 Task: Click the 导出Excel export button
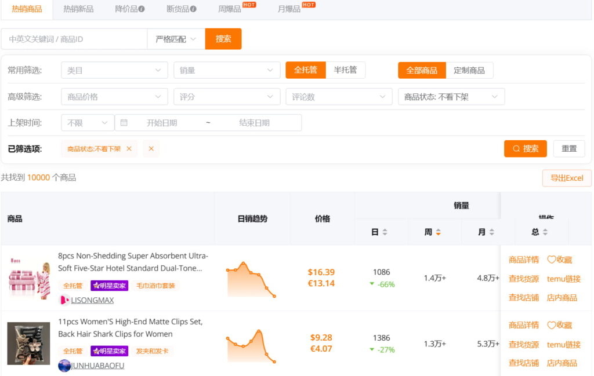(x=567, y=178)
